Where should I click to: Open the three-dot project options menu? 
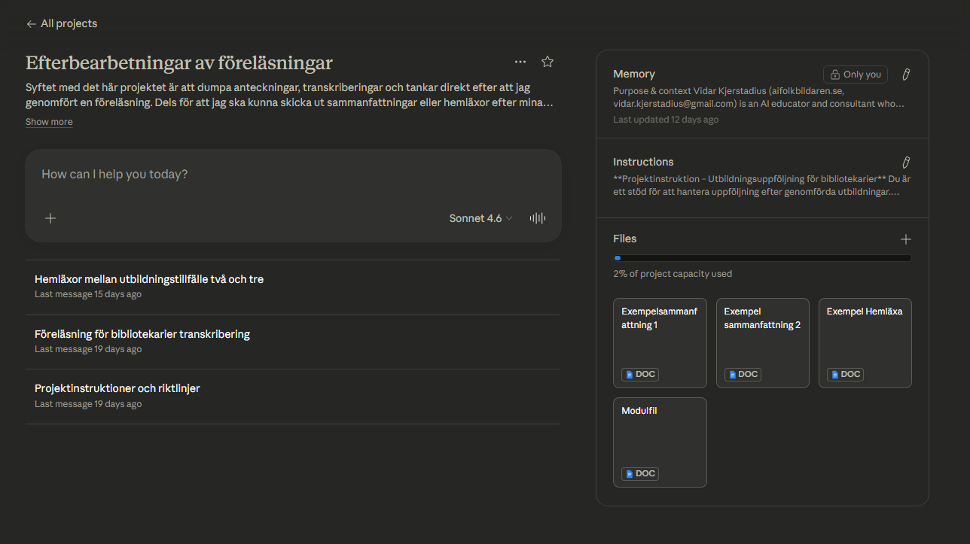click(520, 62)
